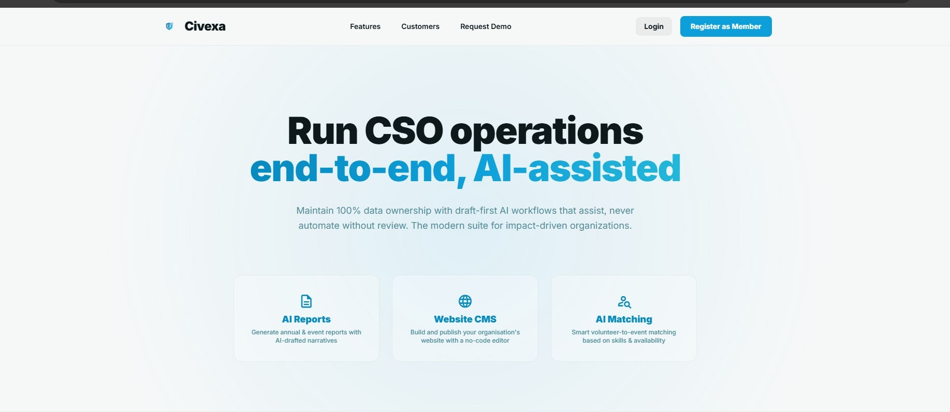Select the AI Reports card title
This screenshot has height=412, width=950.
pos(306,319)
